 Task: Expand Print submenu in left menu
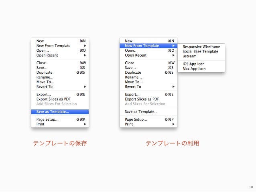click(60, 124)
